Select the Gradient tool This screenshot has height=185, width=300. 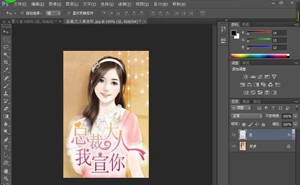tap(6, 116)
